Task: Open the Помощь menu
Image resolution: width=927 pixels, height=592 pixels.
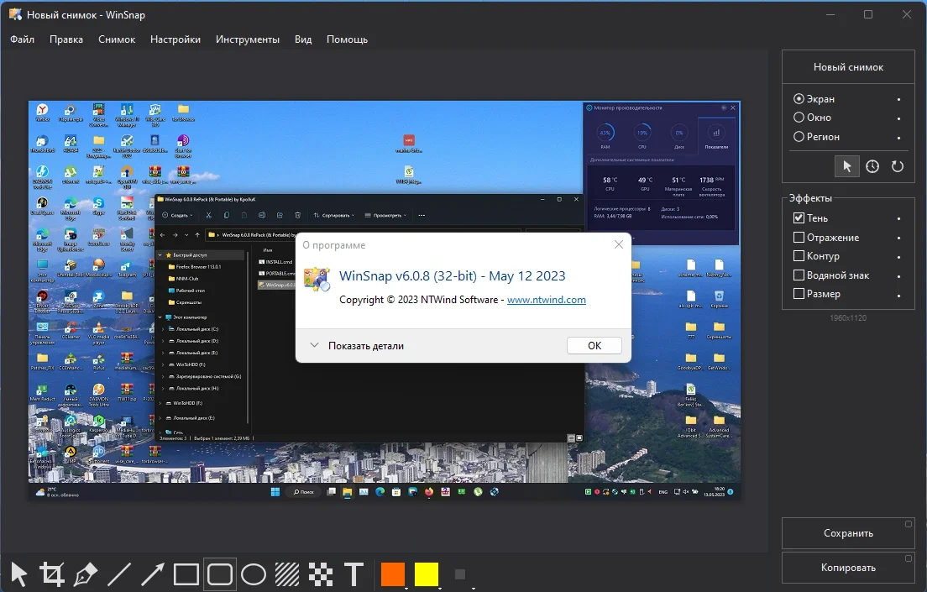Action: [347, 39]
